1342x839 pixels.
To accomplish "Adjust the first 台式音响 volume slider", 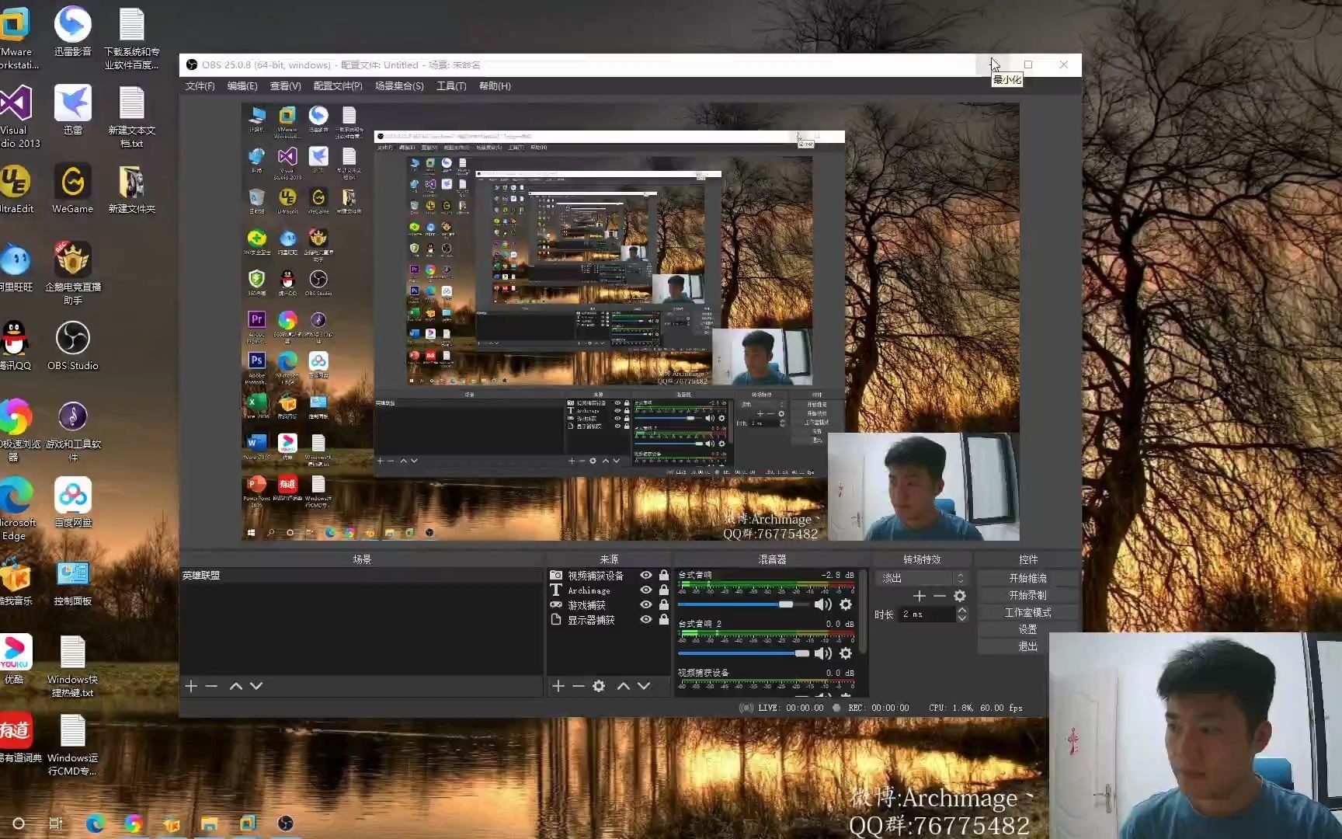I will pyautogui.click(x=743, y=604).
